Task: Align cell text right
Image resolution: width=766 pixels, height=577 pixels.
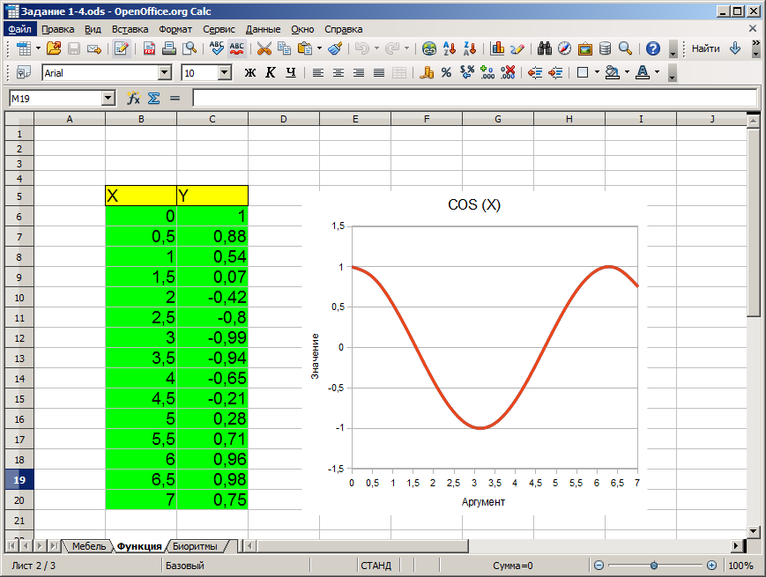Action: [359, 73]
